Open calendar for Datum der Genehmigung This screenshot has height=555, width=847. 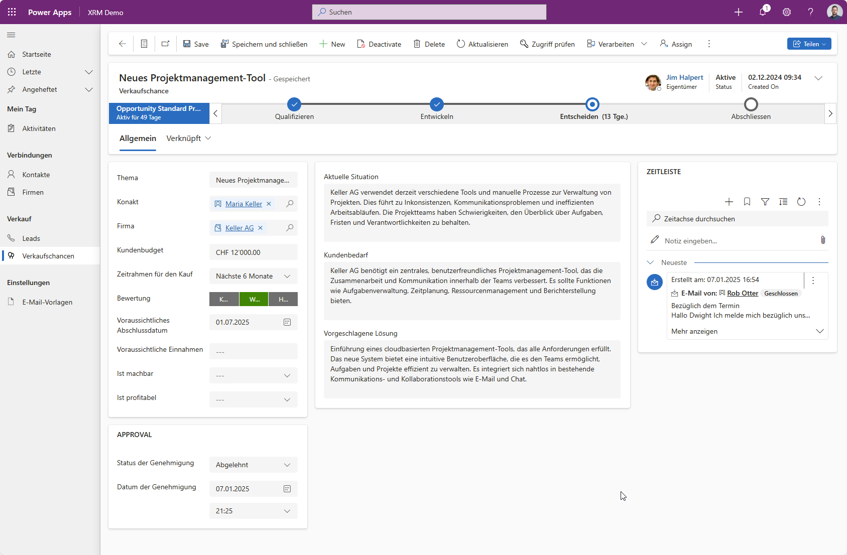coord(287,489)
